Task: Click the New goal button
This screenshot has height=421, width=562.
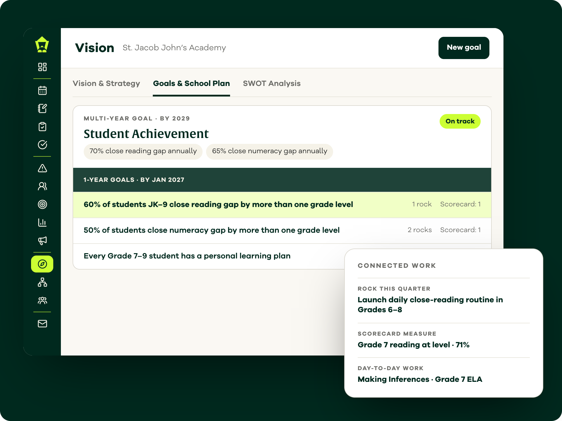Action: 464,48
